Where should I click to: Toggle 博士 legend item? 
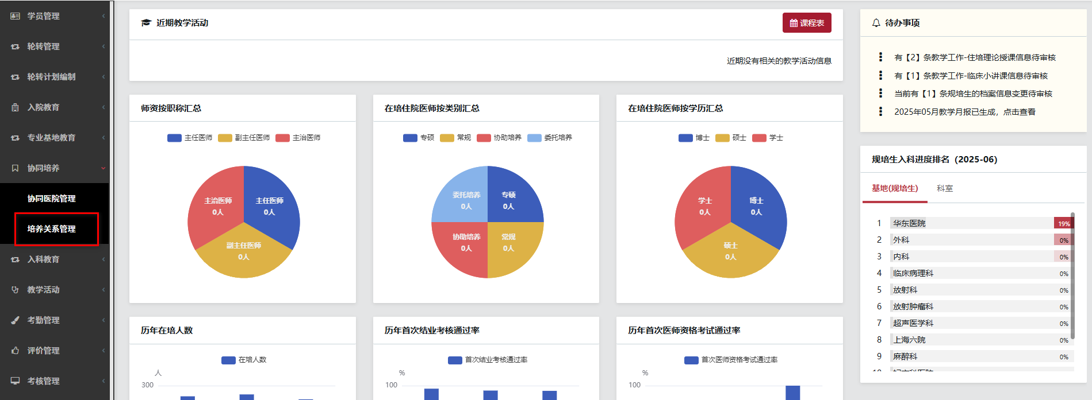pos(694,138)
